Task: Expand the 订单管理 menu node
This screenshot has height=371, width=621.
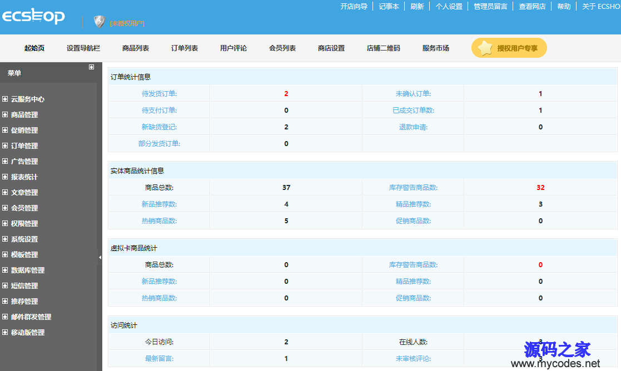Action: point(5,146)
